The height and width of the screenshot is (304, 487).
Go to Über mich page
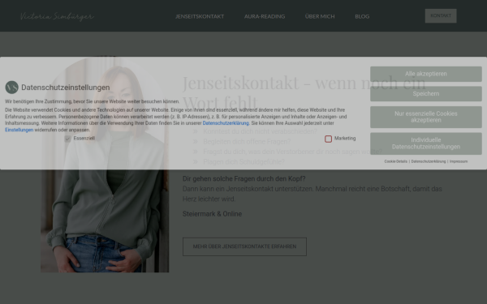pos(320,16)
